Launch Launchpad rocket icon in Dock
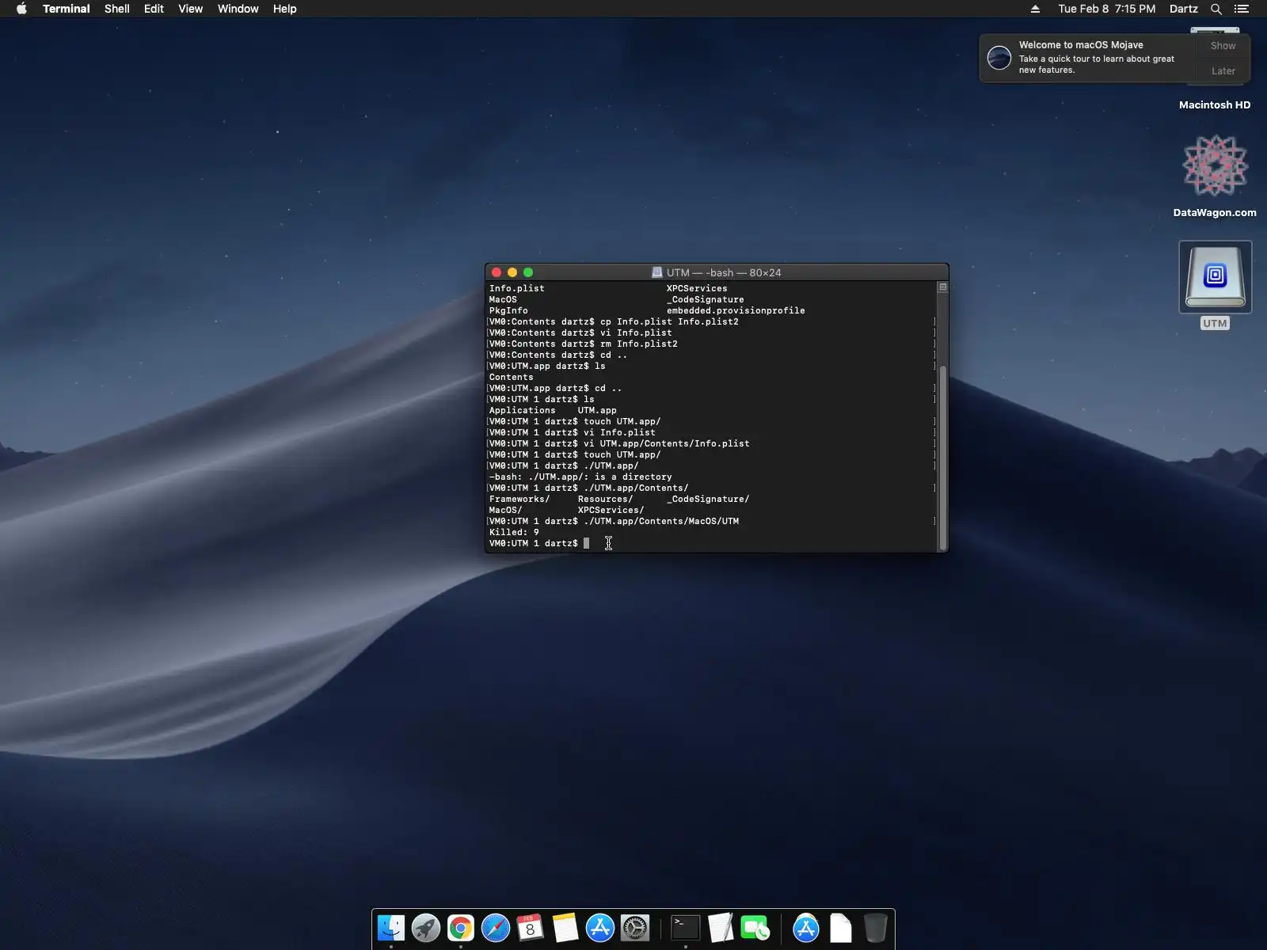The image size is (1267, 950). coord(426,928)
